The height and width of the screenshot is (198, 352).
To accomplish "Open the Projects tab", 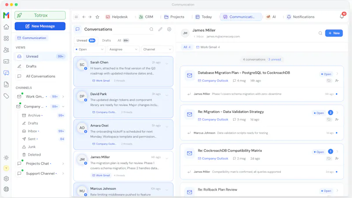I will 174,17.
